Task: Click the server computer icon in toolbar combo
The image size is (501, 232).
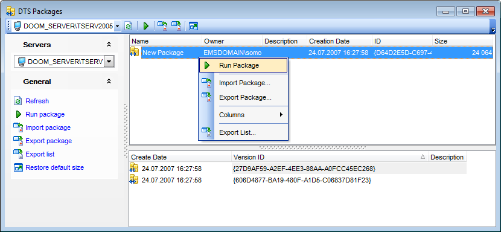Action: coord(18,26)
